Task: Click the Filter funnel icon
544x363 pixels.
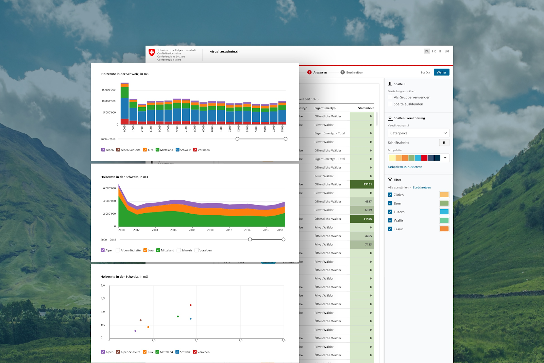Action: tap(389, 180)
